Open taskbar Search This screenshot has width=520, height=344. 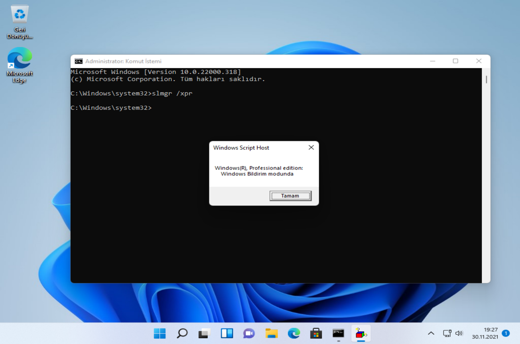point(182,333)
